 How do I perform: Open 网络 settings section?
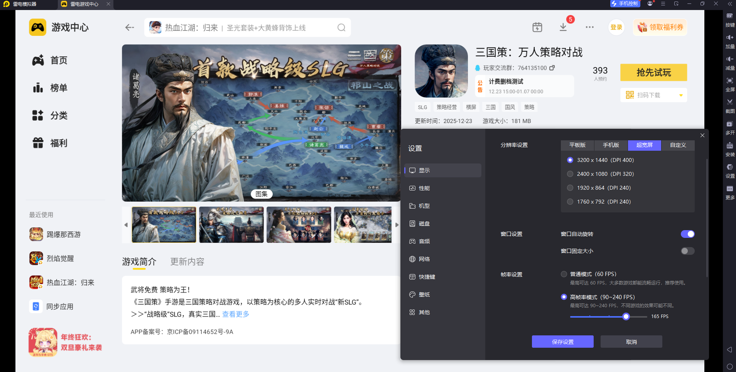tap(443, 259)
